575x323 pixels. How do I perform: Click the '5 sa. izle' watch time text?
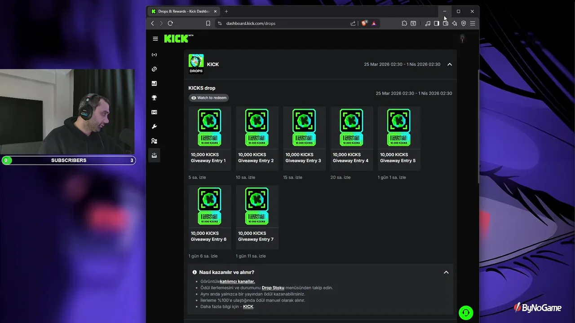197,177
